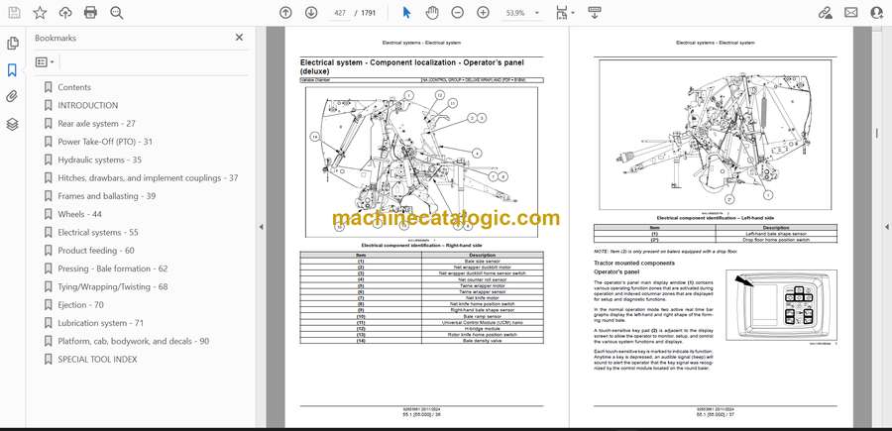Open the attachments paperclip panel
Viewport: 892px width, 431px height.
point(13,97)
